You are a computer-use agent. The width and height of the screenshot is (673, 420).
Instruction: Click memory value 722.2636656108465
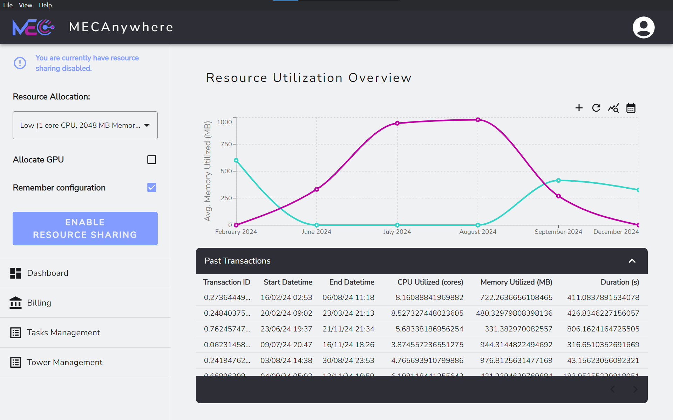point(516,297)
